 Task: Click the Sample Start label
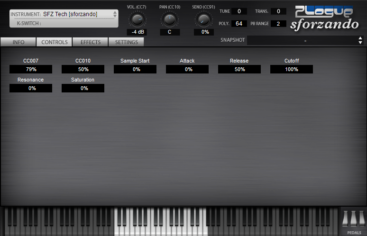click(x=135, y=61)
